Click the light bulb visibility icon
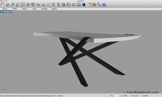The height and width of the screenshot is (97, 162). click(x=53, y=4)
